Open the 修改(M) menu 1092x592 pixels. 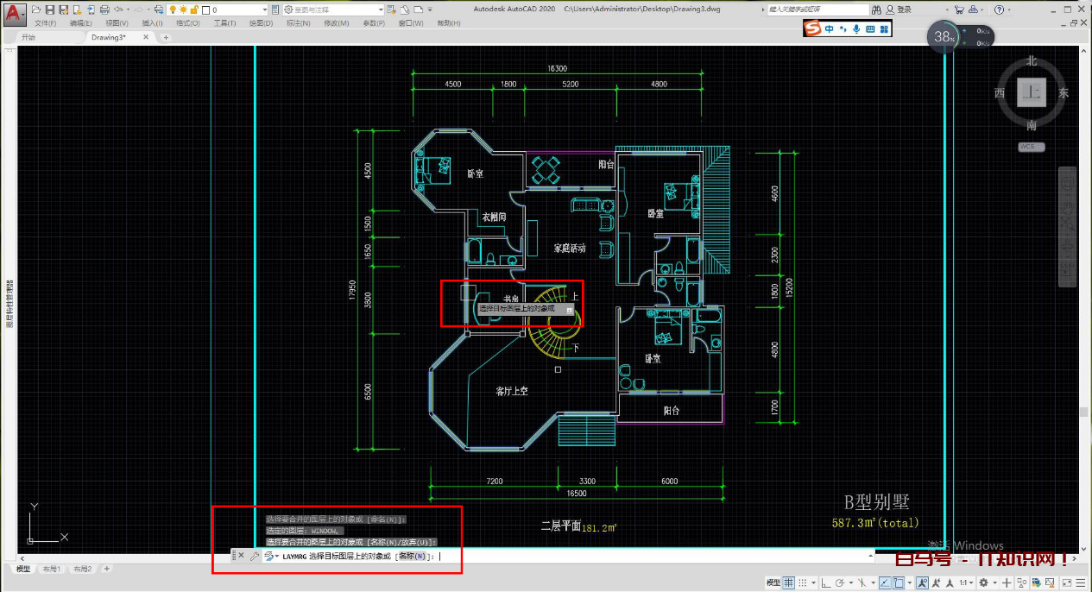coord(335,22)
